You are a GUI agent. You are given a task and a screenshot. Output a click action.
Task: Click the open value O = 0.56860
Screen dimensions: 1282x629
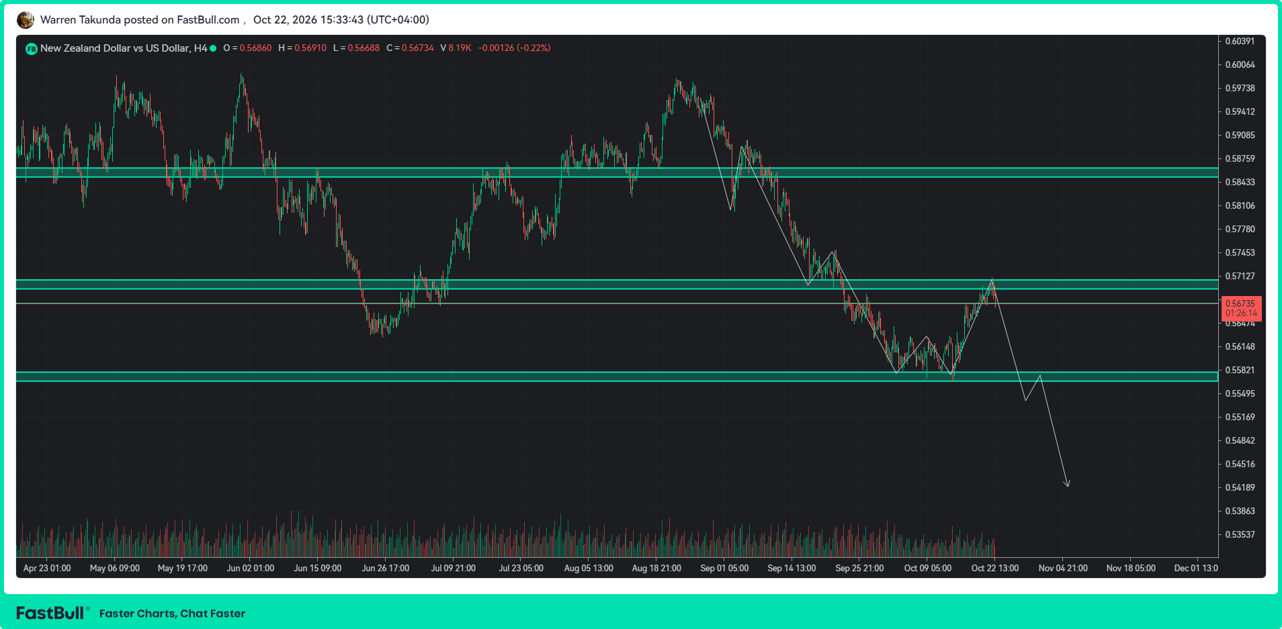(247, 48)
